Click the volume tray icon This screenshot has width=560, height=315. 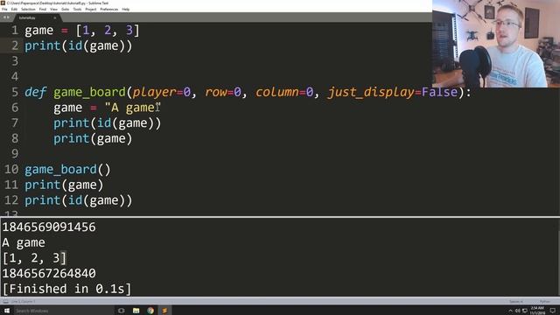(517, 311)
